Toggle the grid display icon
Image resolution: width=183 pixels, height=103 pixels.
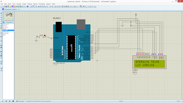click(x=33, y=6)
